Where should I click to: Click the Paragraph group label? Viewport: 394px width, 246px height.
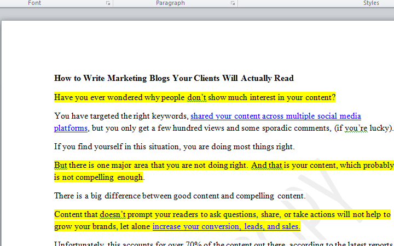[170, 3]
